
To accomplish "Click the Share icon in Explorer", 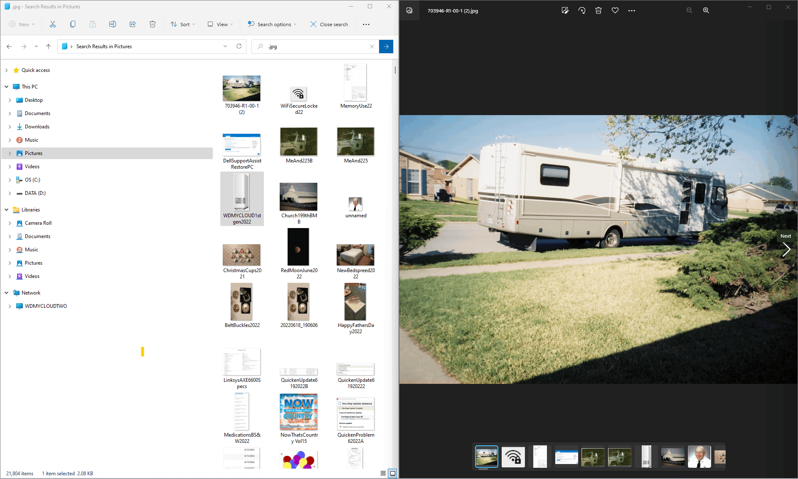I will pos(133,25).
